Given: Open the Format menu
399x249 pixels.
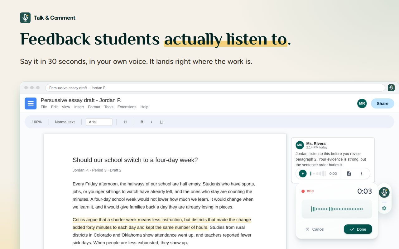Looking at the screenshot, I should point(94,107).
